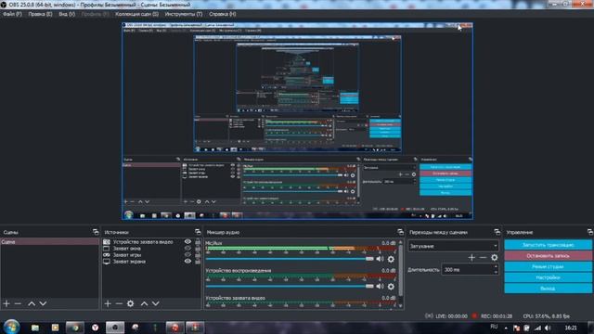
Task: Open transition properties gear icon
Action: pos(495,258)
